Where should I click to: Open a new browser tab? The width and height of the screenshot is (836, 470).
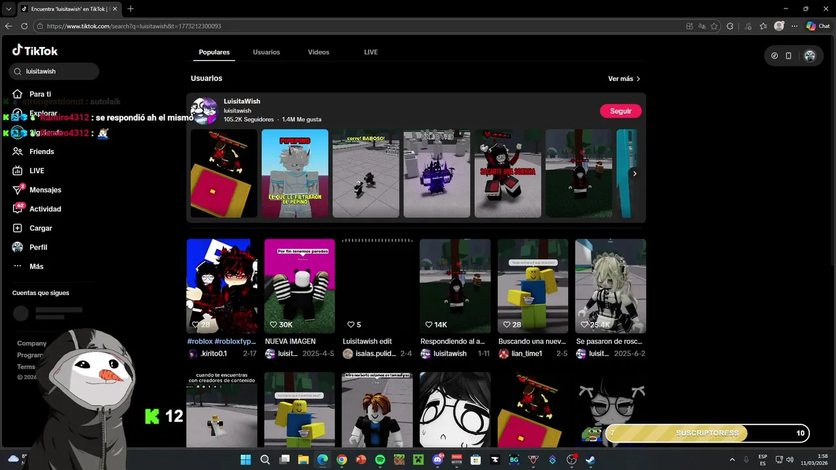(131, 8)
